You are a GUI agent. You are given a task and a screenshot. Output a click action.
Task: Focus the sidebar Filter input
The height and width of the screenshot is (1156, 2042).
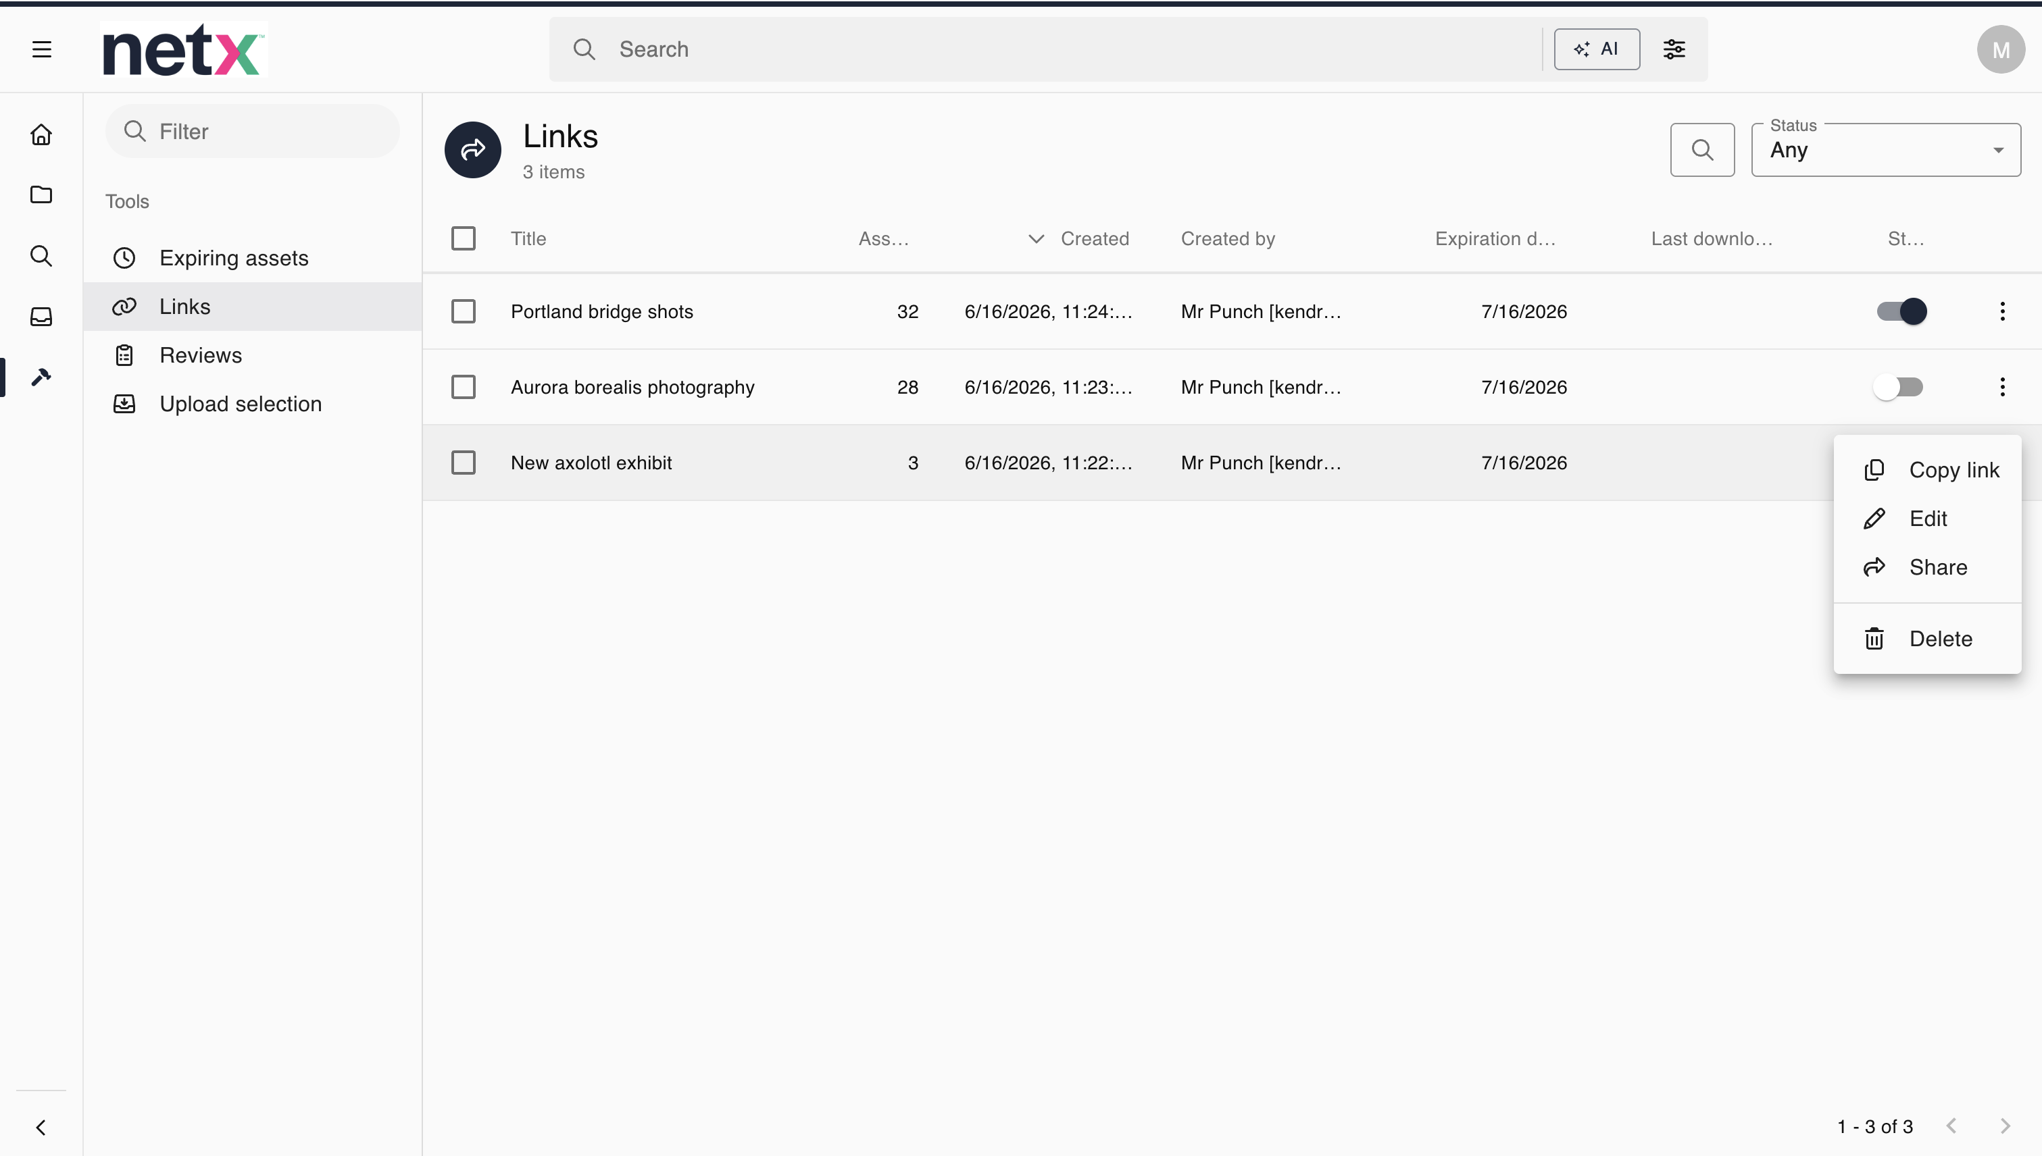[253, 131]
